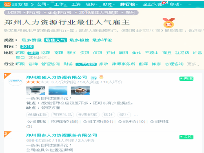Open the 工作 dropdown menu
The height and width of the screenshot is (153, 204).
coord(60,4)
